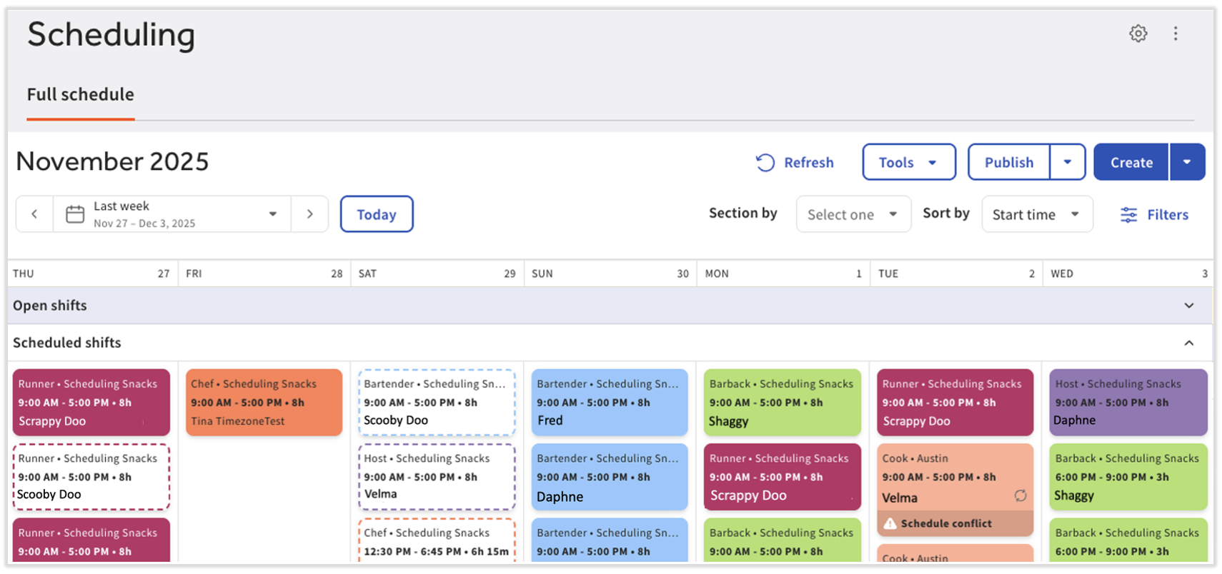The width and height of the screenshot is (1222, 574).
Task: Open the Publish dropdown arrow
Action: (1067, 162)
